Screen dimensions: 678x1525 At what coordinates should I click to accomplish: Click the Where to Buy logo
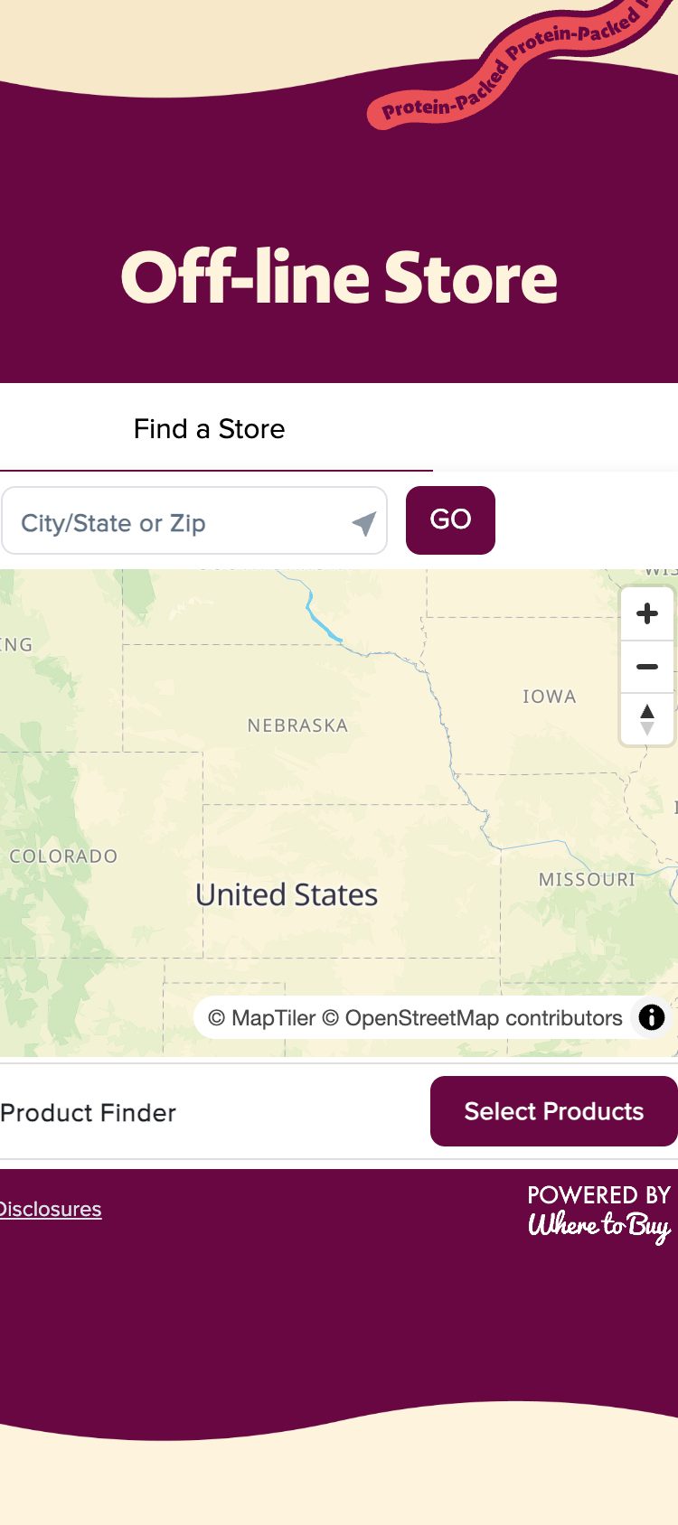tap(598, 1225)
